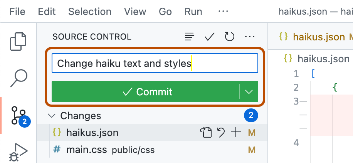Discard changes to haikus.json
353x163 pixels.
tap(221, 133)
